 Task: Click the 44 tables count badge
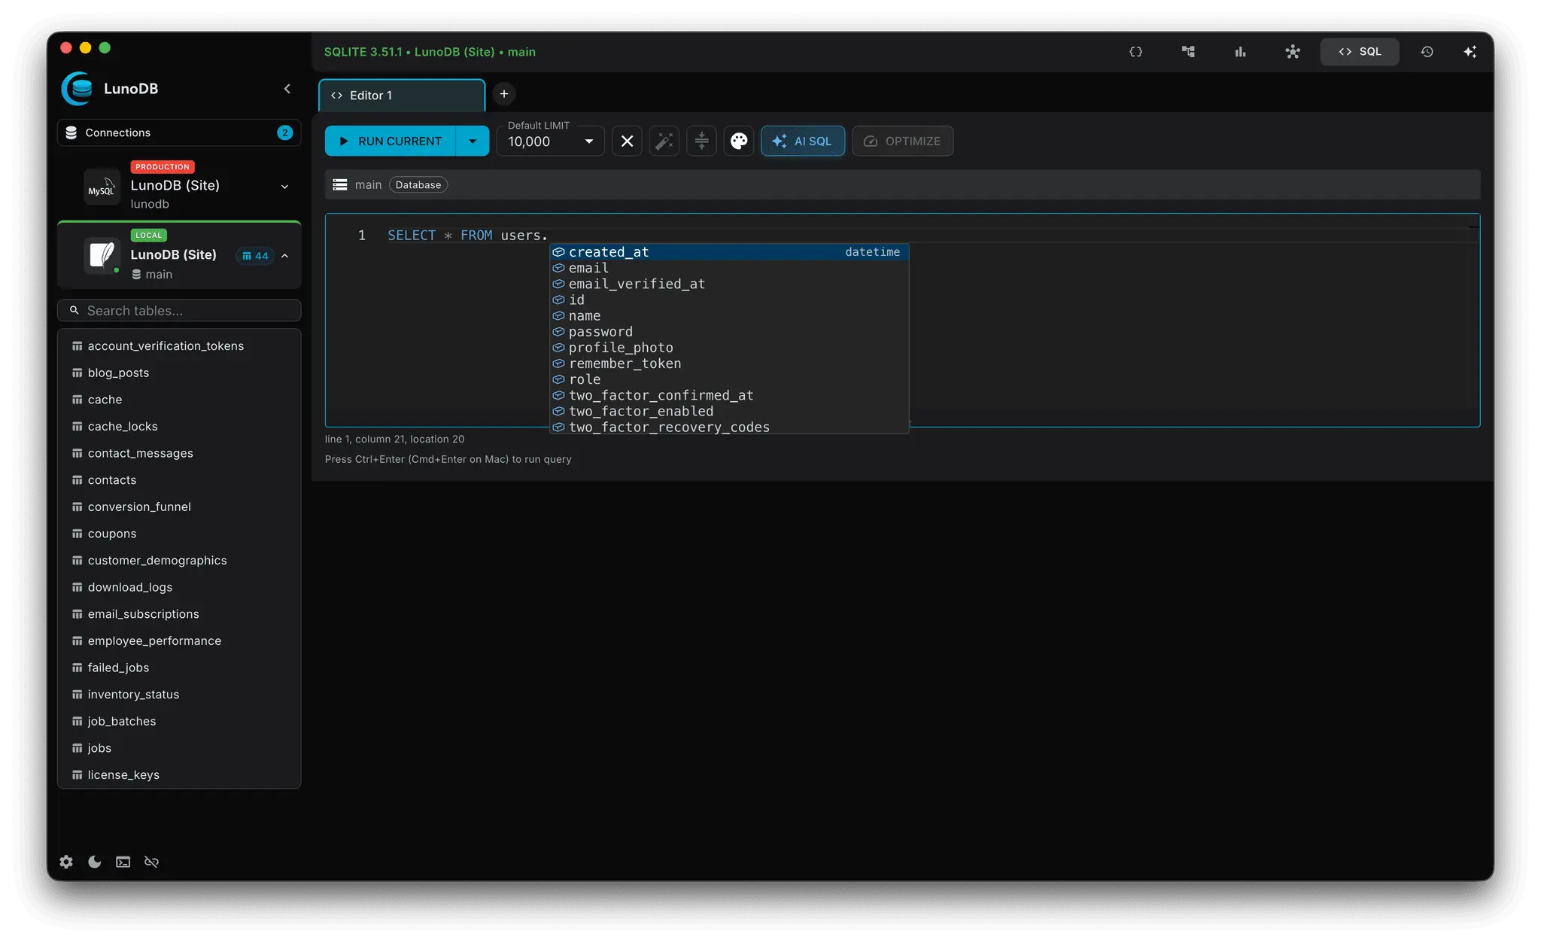[x=255, y=256]
